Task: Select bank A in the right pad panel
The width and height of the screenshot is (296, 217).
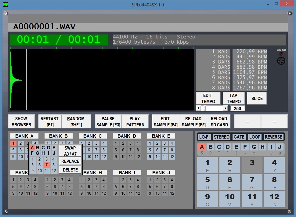Action: click(x=202, y=147)
